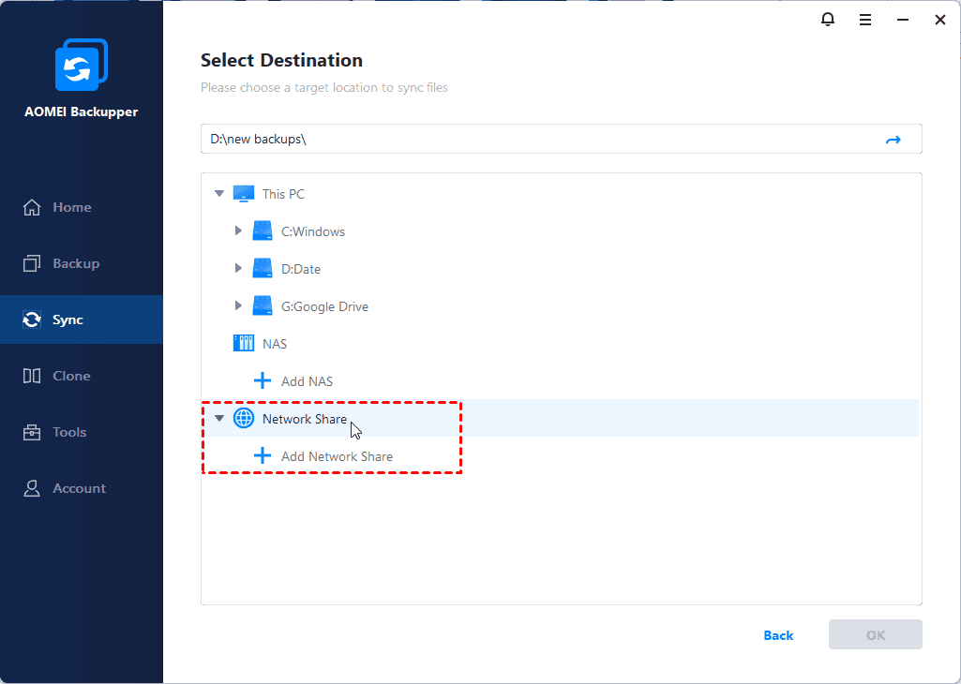This screenshot has height=684, width=961.
Task: Open the Tools section
Action: [69, 432]
